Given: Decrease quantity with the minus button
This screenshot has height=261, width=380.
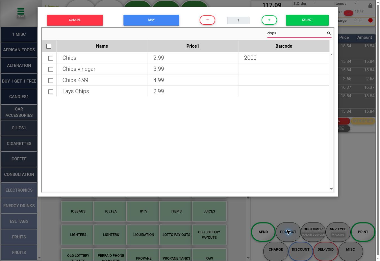Looking at the screenshot, I should [207, 20].
